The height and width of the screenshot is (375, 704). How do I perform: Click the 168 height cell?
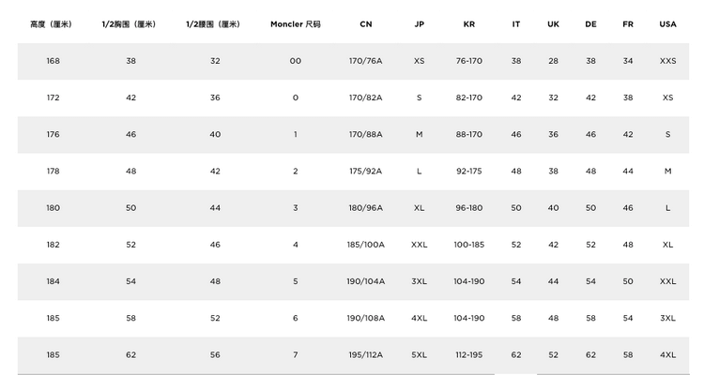pos(53,61)
